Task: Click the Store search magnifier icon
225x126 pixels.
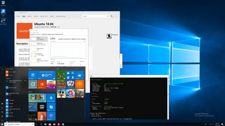Action: tap(108, 16)
